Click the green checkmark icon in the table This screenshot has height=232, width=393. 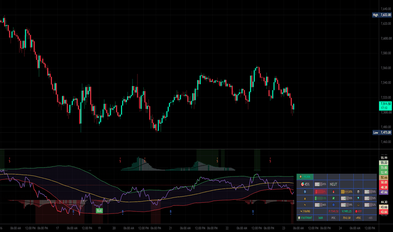coord(334,198)
